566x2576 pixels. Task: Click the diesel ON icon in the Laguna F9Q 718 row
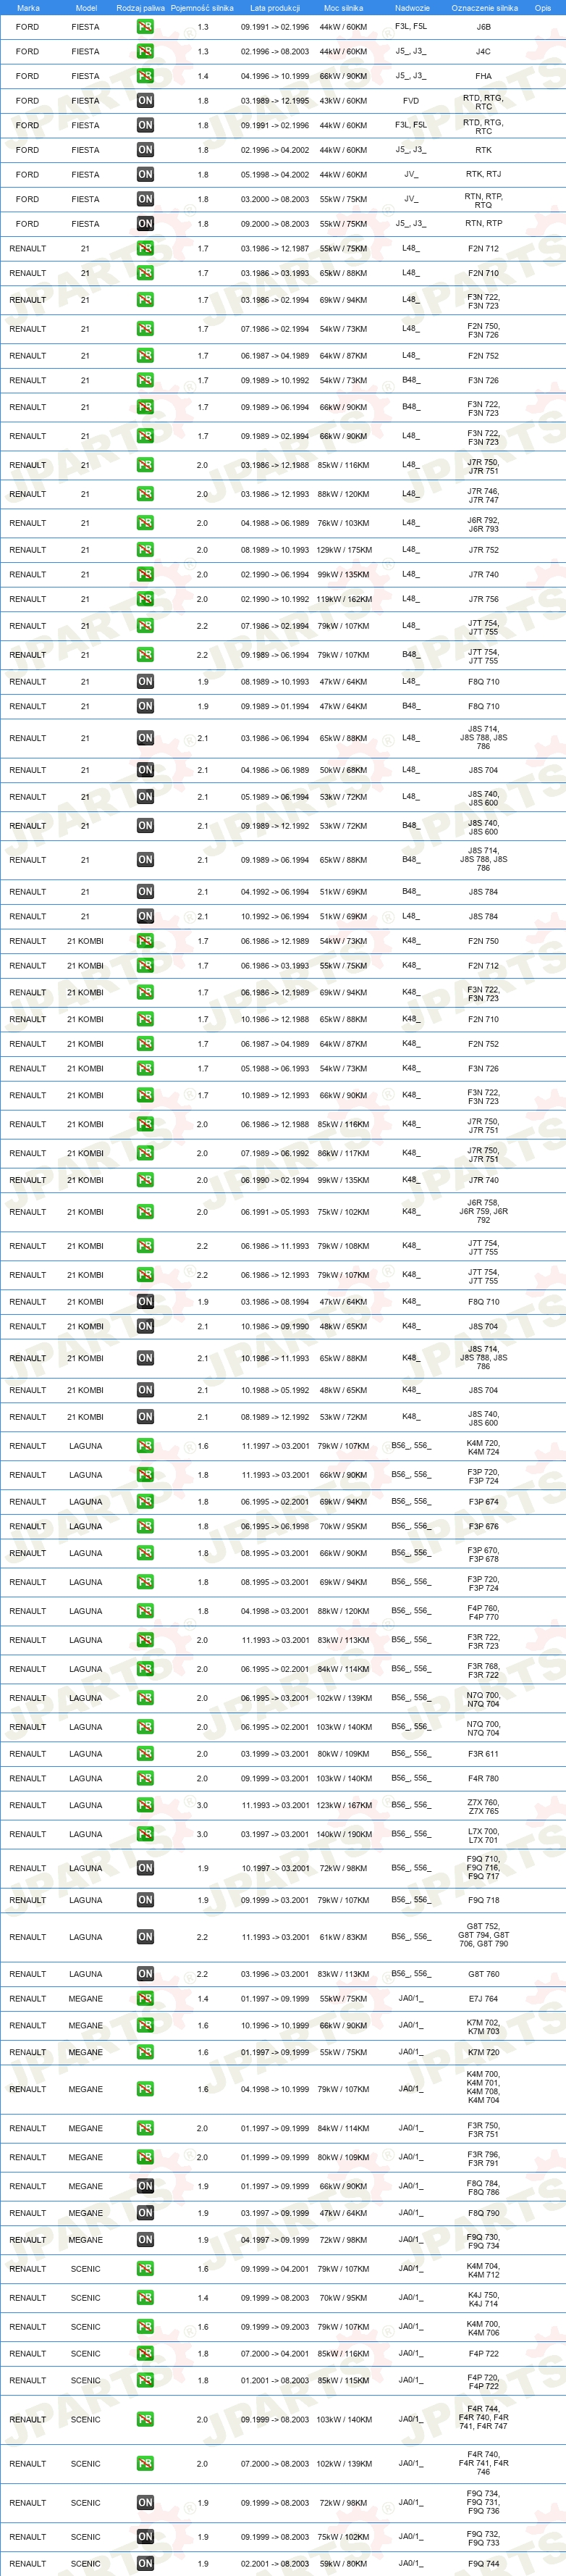145,1900
